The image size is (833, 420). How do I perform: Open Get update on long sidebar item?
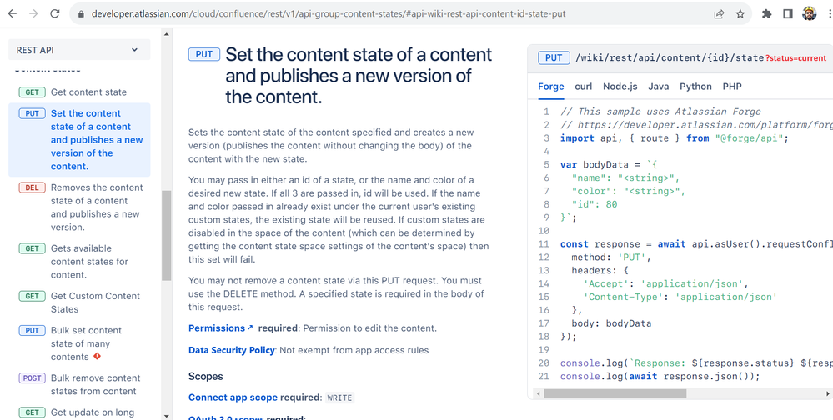[93, 412]
